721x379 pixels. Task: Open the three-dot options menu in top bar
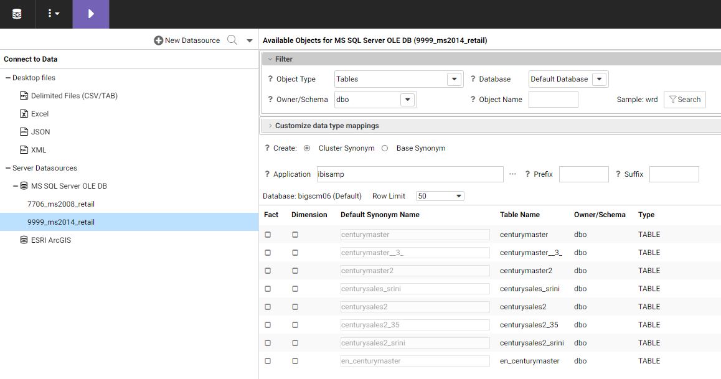(54, 14)
